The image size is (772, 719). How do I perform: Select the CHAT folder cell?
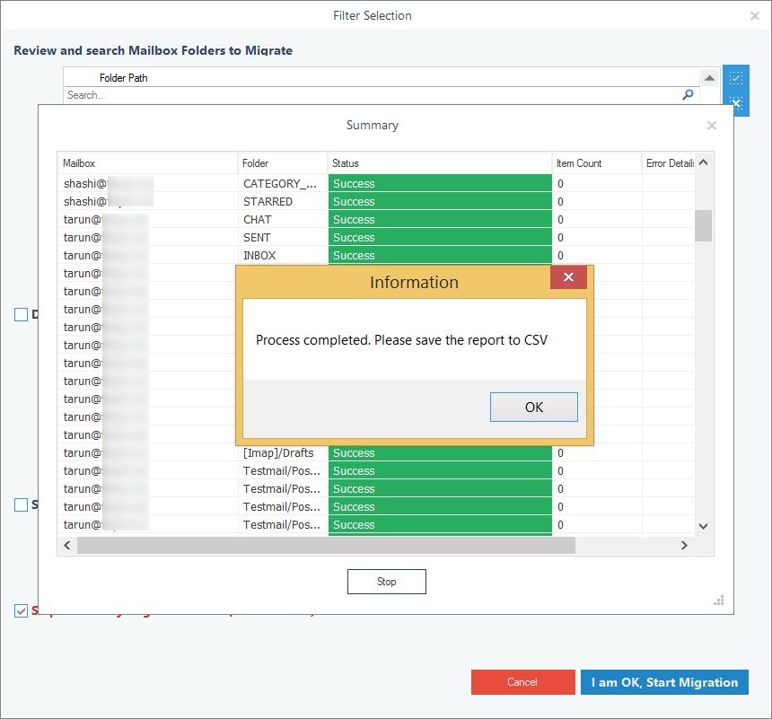coord(283,220)
